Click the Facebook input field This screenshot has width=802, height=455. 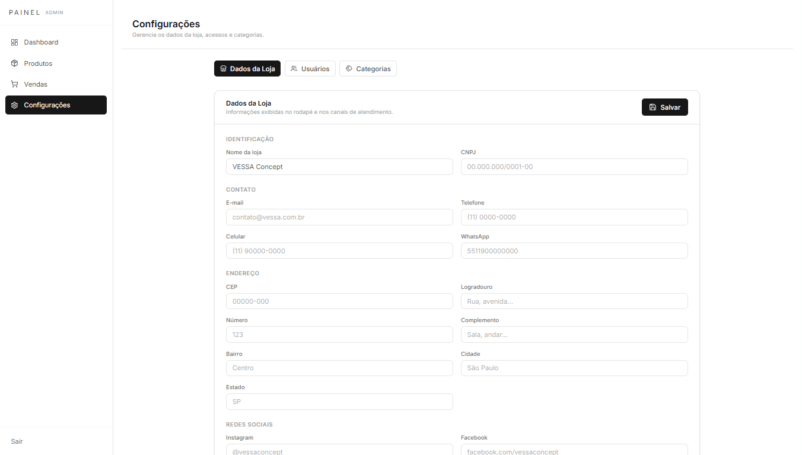pos(574,450)
